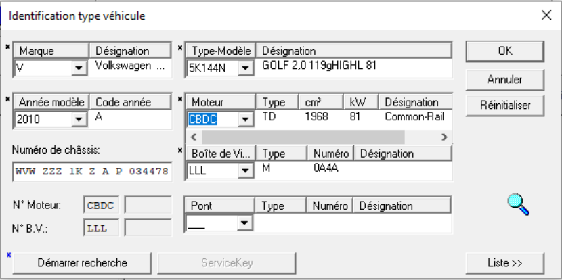Click the Common-Rail designation cell

(x=414, y=117)
